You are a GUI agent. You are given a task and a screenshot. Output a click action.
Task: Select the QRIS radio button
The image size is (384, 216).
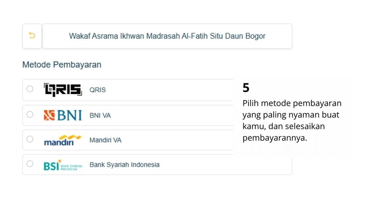tap(30, 89)
